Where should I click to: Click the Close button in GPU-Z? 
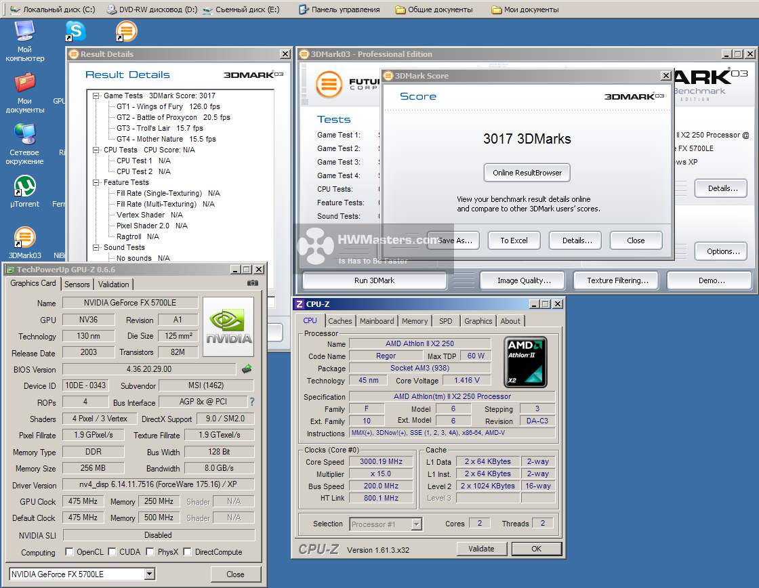[x=236, y=574]
